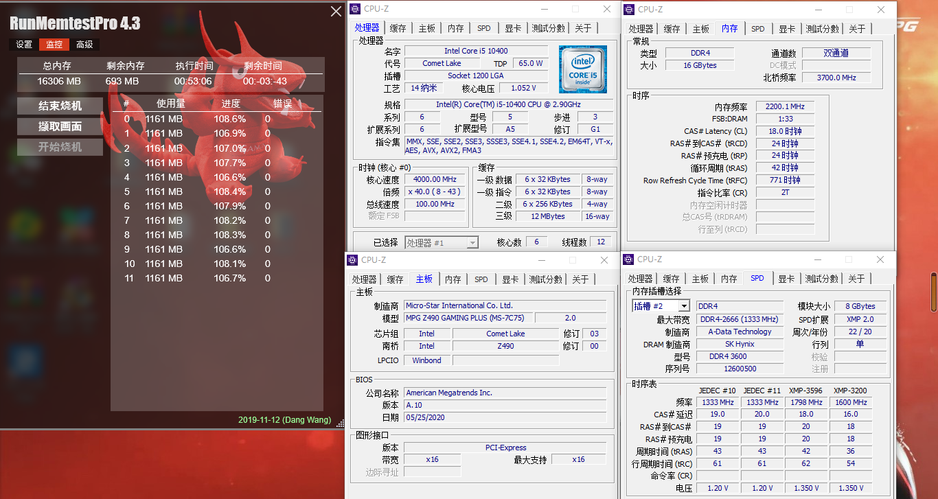The width and height of the screenshot is (938, 499).
Task: Click the elapsed time value 00:53:06
Action: 193,81
